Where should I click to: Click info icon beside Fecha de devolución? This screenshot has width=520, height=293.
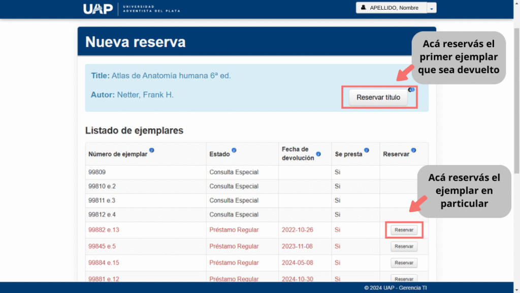(x=318, y=154)
